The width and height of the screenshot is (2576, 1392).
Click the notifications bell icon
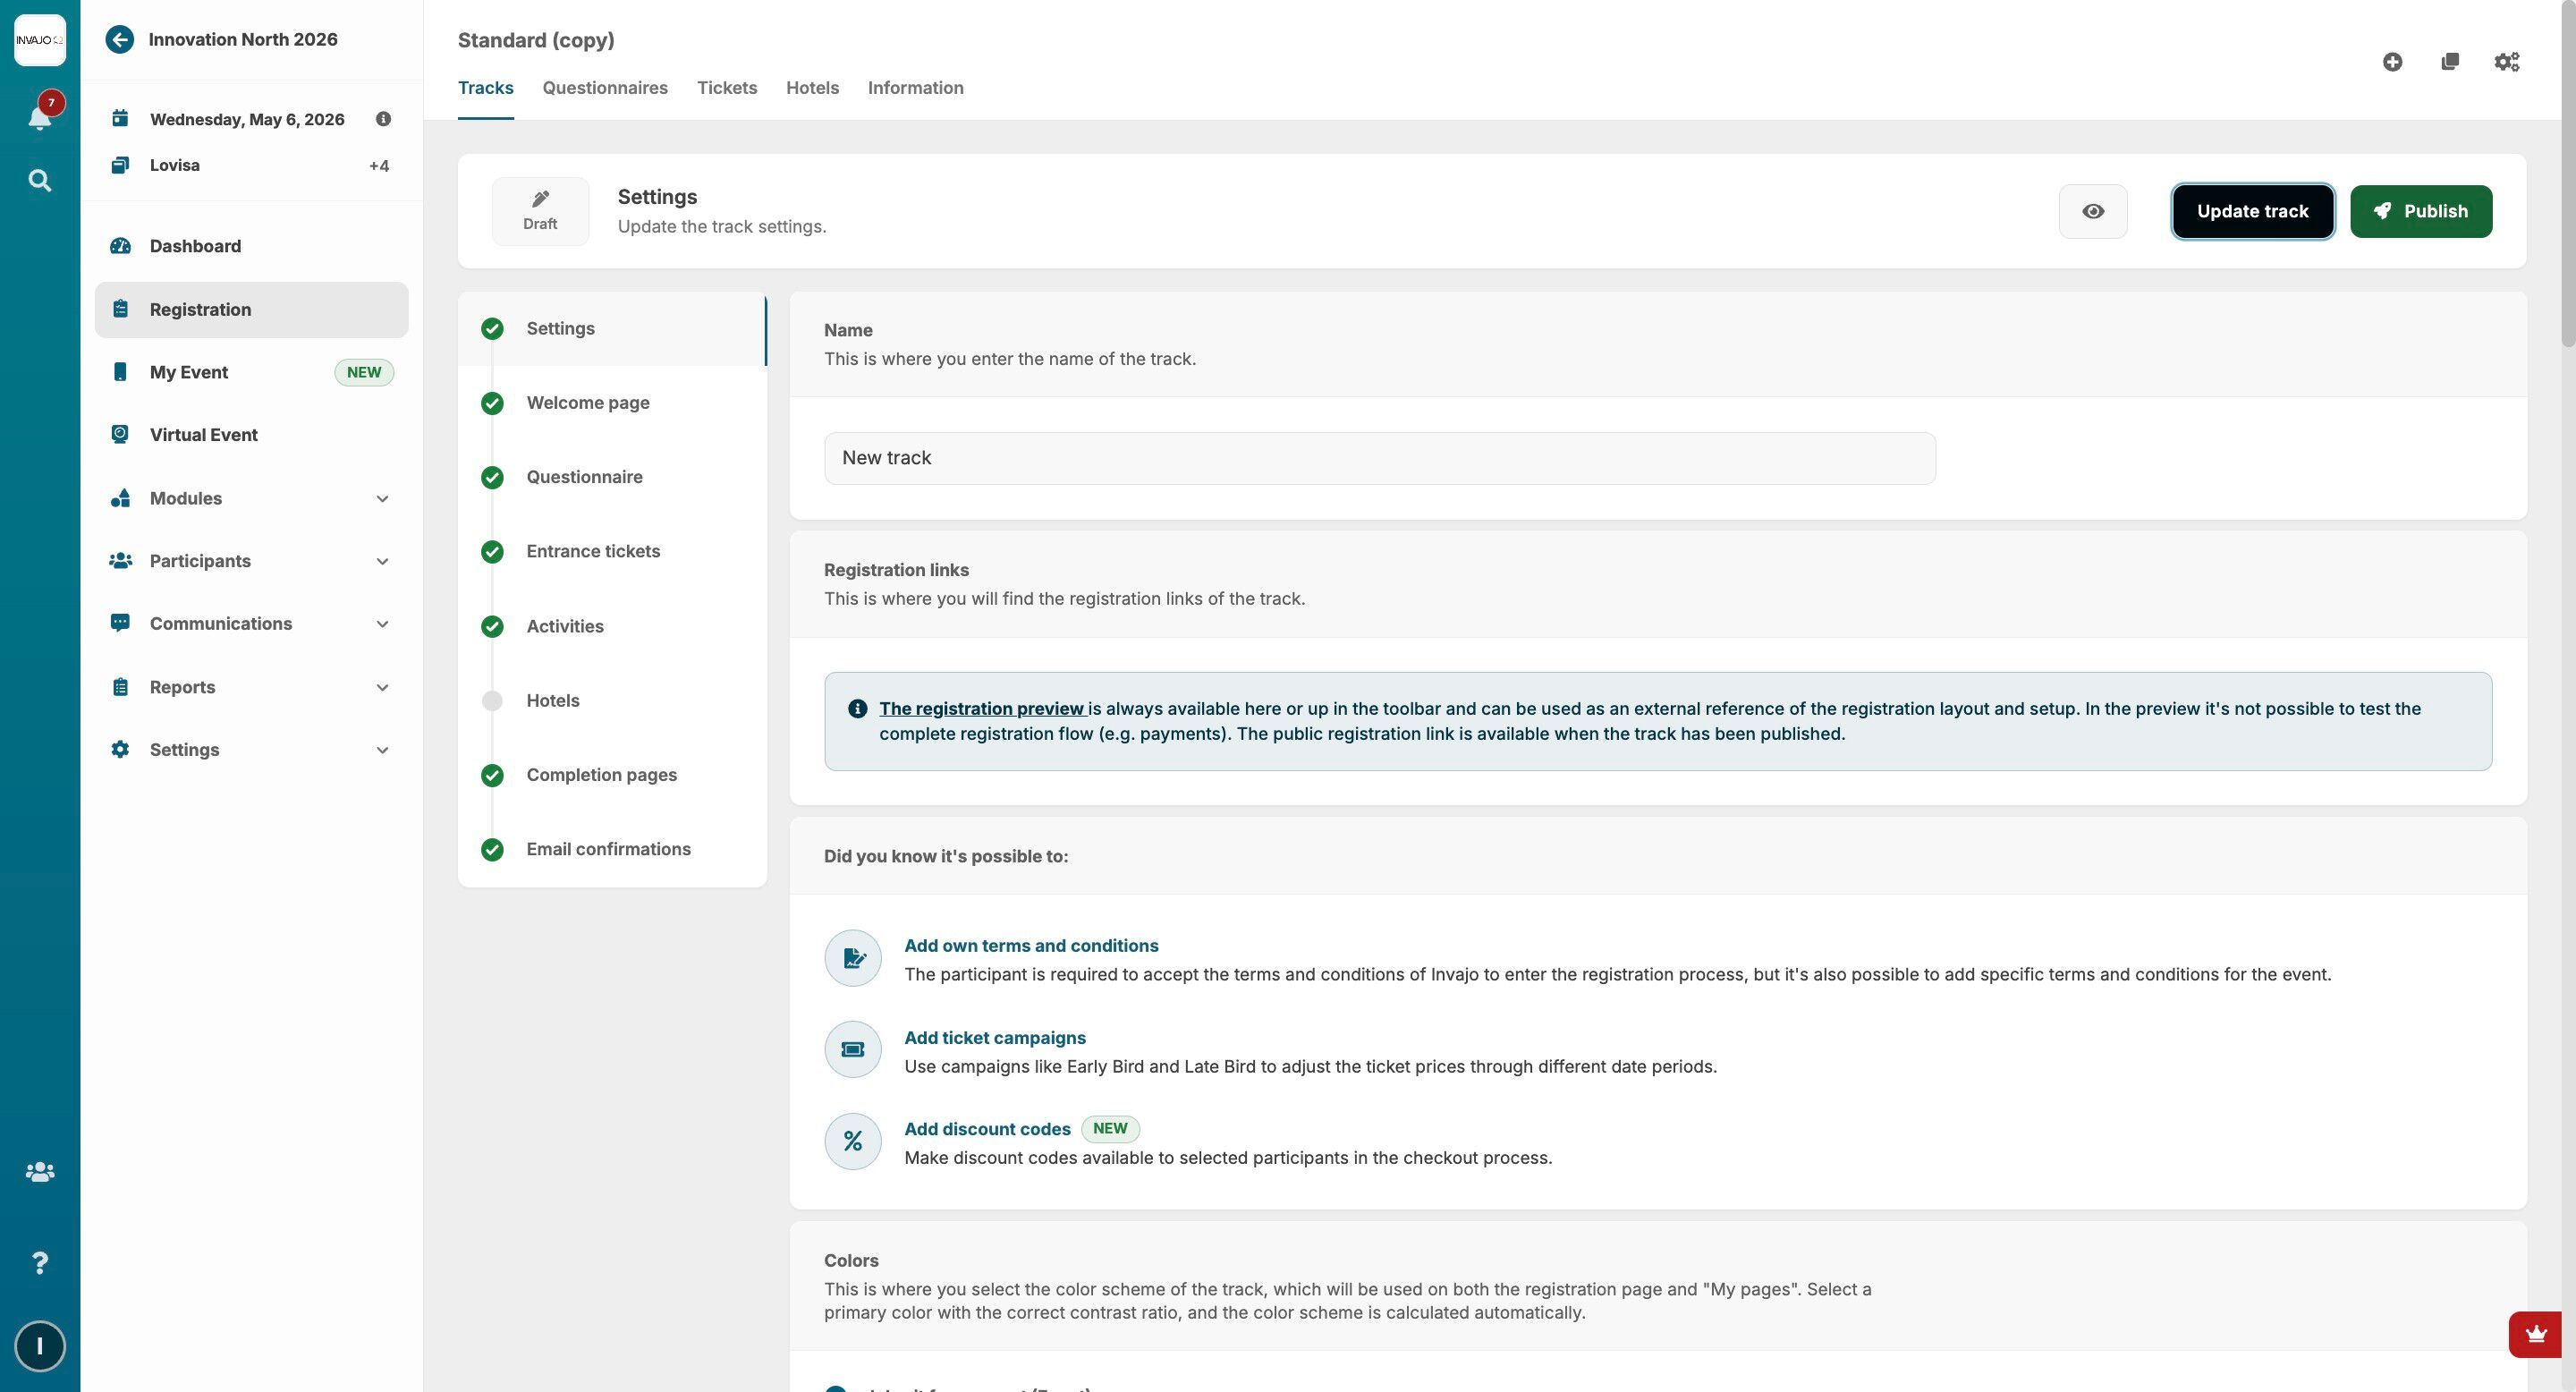tap(39, 117)
